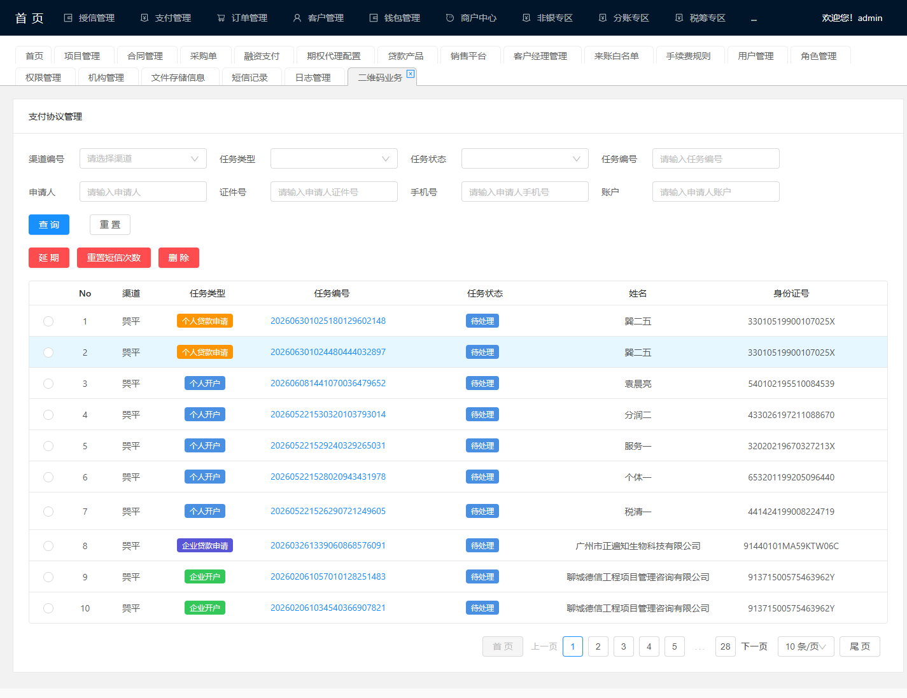Screen dimensions: 907x698
Task: Click the 申请人 input field
Action: [143, 192]
